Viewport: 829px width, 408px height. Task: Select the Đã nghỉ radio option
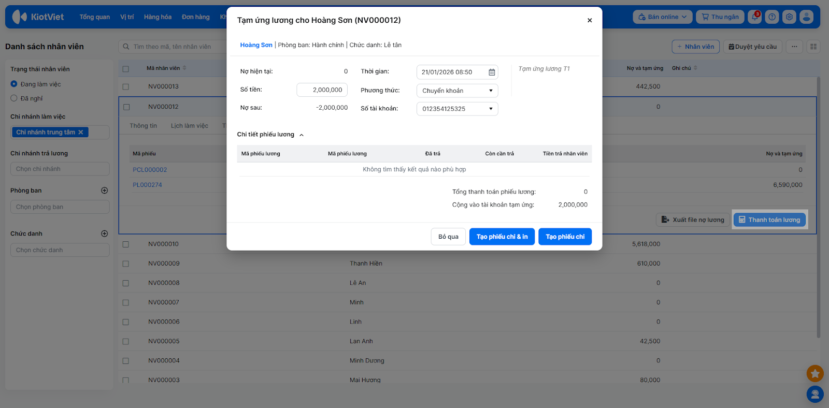(14, 98)
